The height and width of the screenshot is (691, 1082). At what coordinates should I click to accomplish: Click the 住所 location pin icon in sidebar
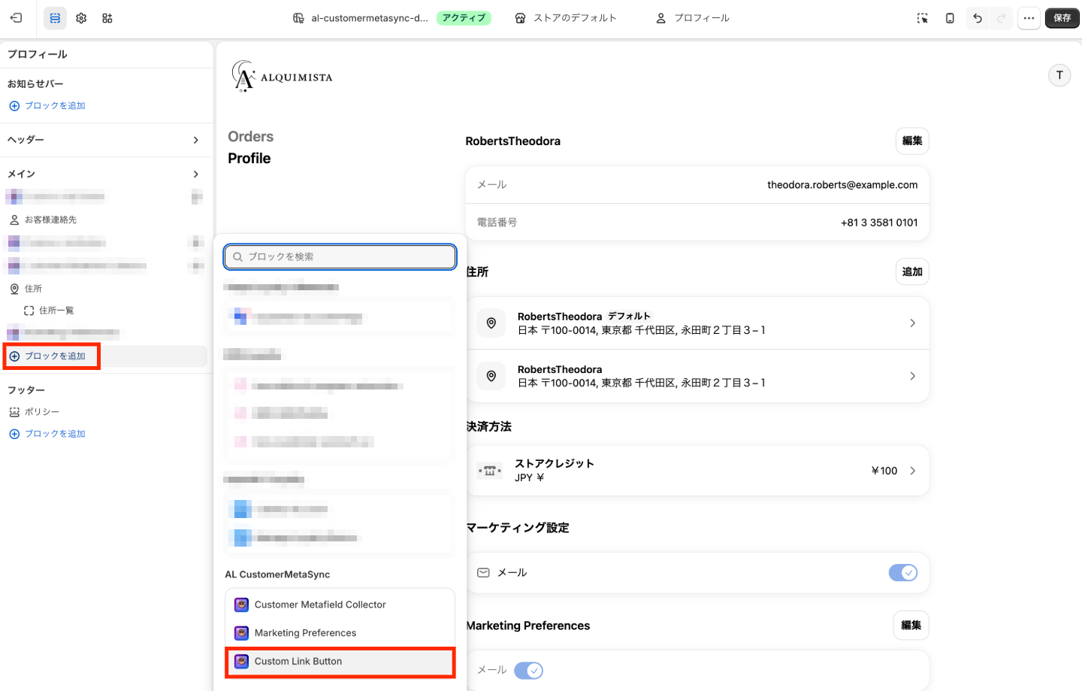click(x=14, y=289)
